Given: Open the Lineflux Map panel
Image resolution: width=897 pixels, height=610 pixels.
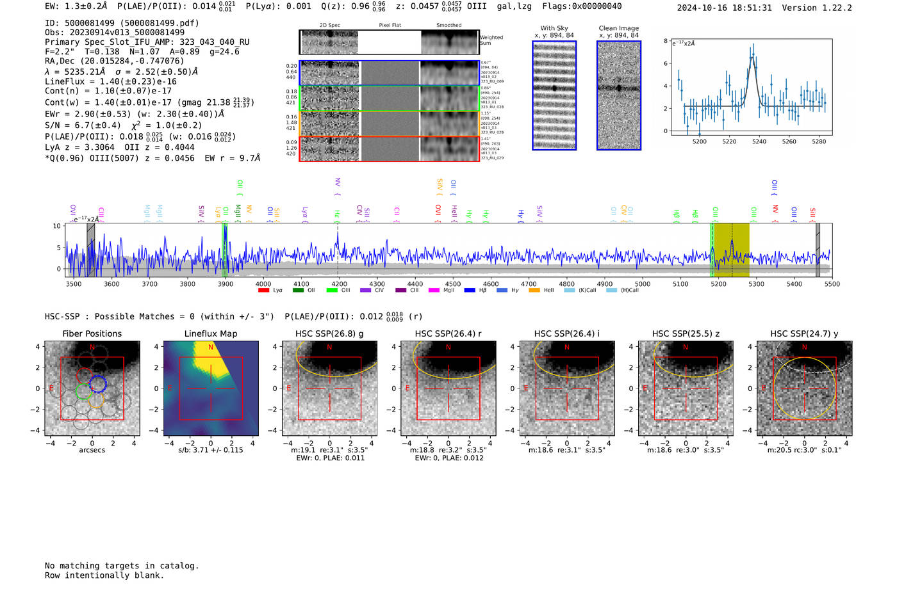Looking at the screenshot, I should pyautogui.click(x=211, y=388).
